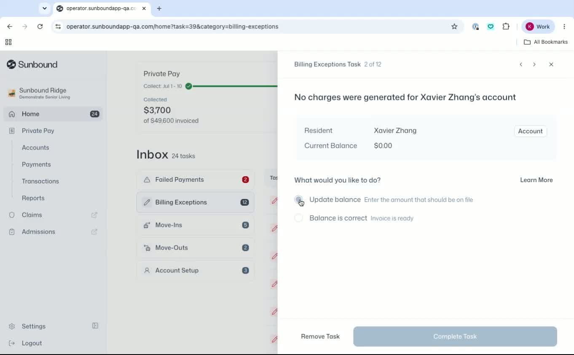The width and height of the screenshot is (574, 355).
Task: Click the Logout icon
Action: (12, 343)
